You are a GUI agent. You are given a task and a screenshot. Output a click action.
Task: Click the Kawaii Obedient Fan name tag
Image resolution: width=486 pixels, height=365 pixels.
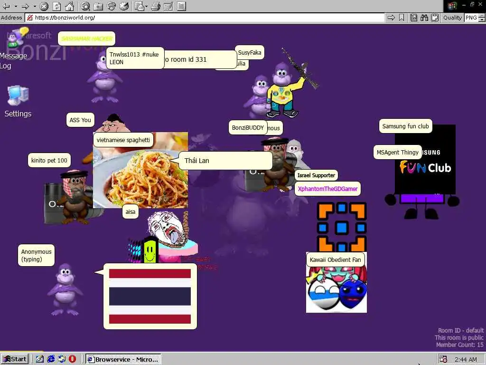click(336, 260)
